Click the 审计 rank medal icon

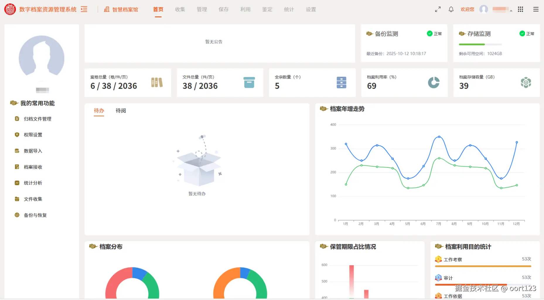click(x=438, y=278)
